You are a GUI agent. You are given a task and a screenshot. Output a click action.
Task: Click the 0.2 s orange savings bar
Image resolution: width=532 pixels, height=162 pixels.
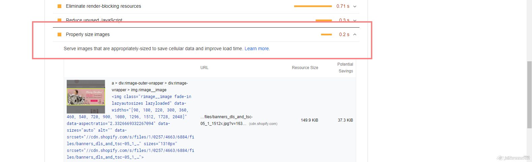pyautogui.click(x=326, y=34)
